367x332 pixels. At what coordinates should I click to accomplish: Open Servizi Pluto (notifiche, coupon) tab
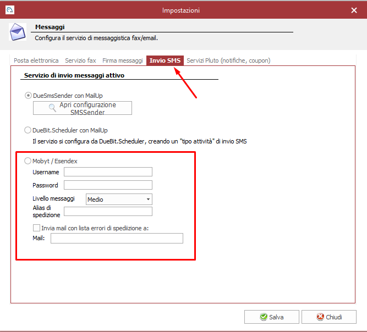[x=228, y=60]
